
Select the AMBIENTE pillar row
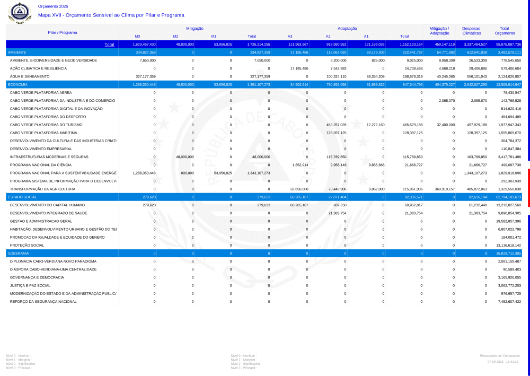[x=17, y=53]
